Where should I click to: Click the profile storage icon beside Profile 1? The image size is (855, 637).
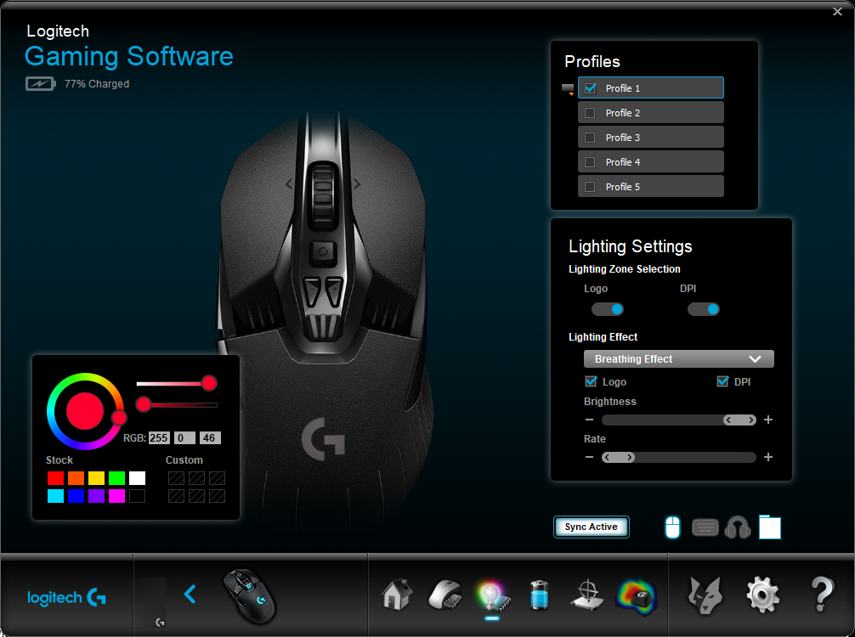click(x=568, y=89)
